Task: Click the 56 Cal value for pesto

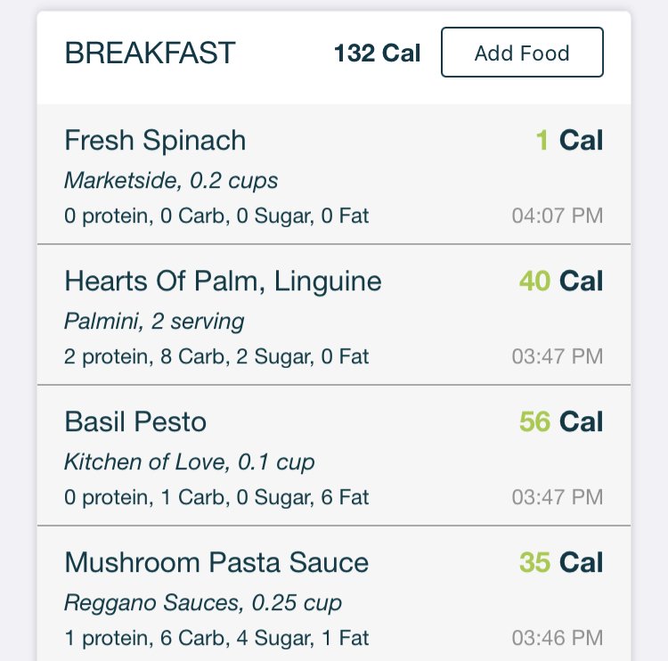Action: point(561,421)
